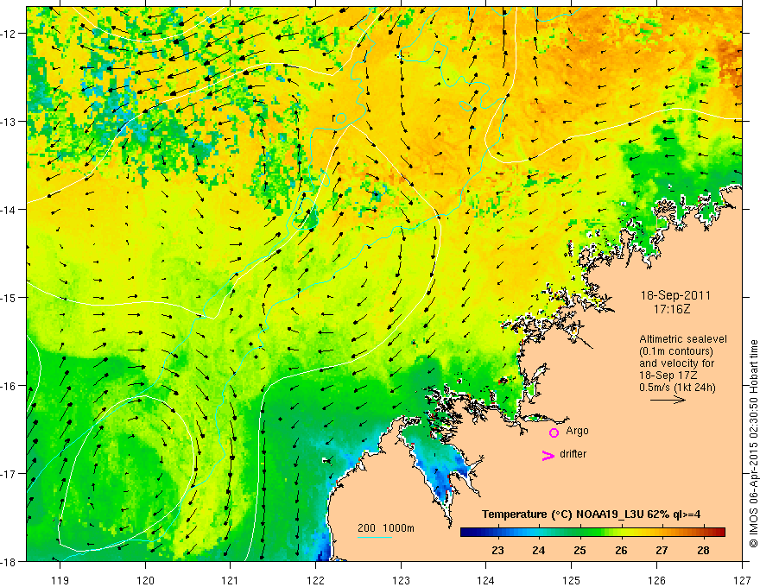Click the longitude label 126
The width and height of the screenshot is (760, 587).
click(656, 580)
